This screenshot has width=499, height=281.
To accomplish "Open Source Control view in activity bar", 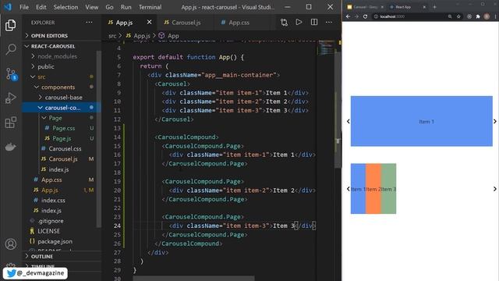I will tap(11, 74).
